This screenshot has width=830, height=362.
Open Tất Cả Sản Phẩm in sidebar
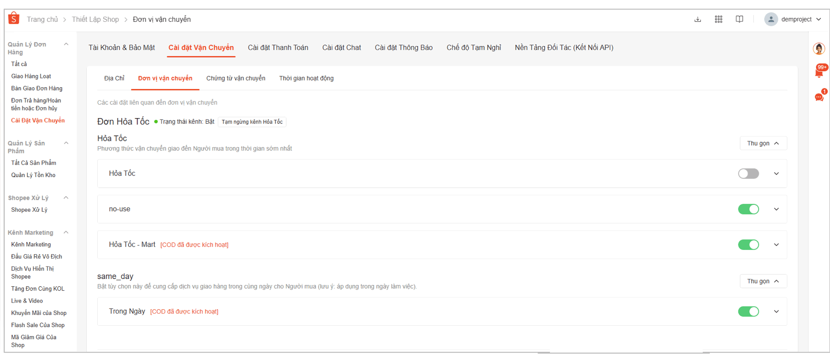[34, 163]
